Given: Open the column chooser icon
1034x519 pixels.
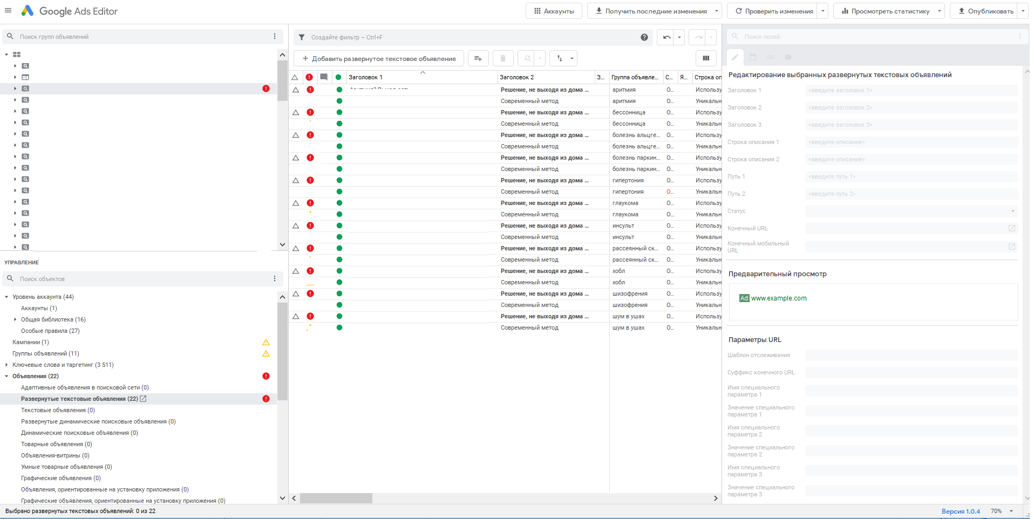Looking at the screenshot, I should [705, 58].
